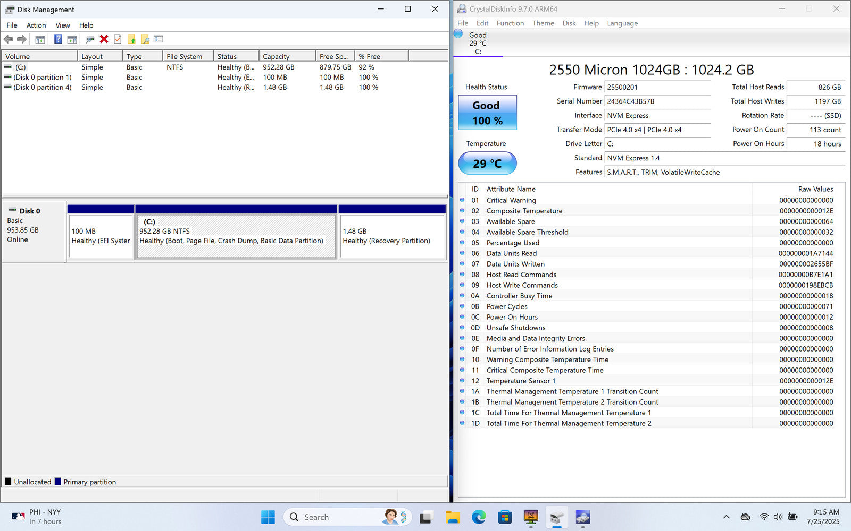The image size is (851, 531).
Task: Expand hidden system tray icons chevron
Action: [726, 517]
